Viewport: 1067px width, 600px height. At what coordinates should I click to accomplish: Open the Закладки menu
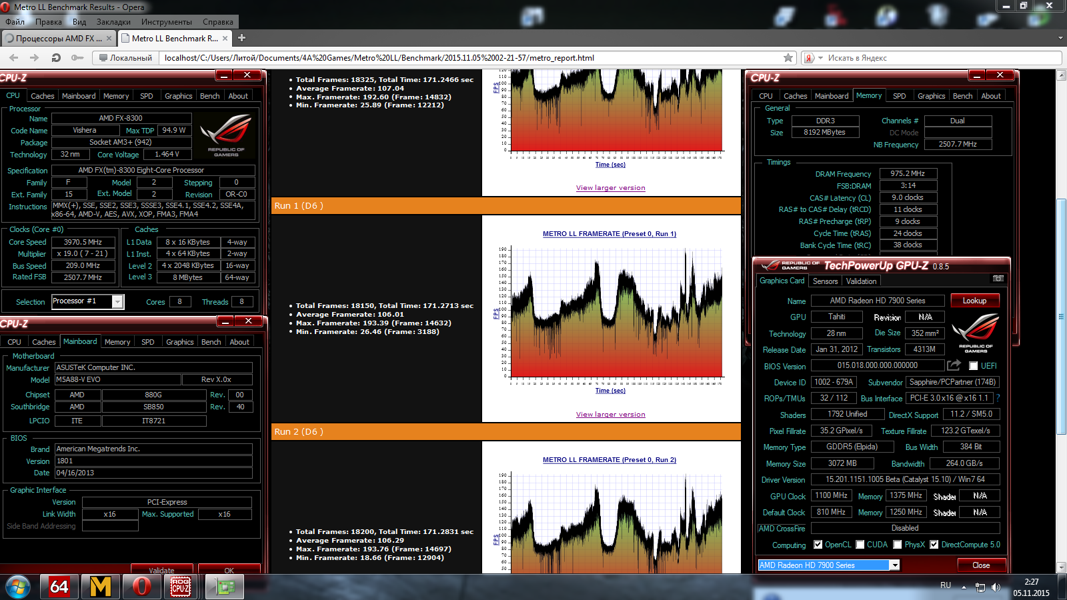(113, 22)
